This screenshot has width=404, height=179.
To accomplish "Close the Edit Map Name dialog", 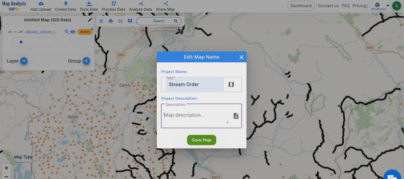I will 241,57.
